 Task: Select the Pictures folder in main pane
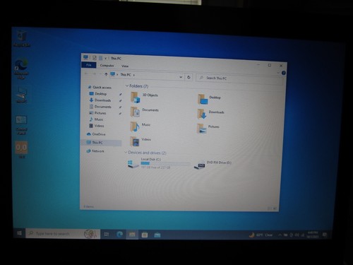208,129
